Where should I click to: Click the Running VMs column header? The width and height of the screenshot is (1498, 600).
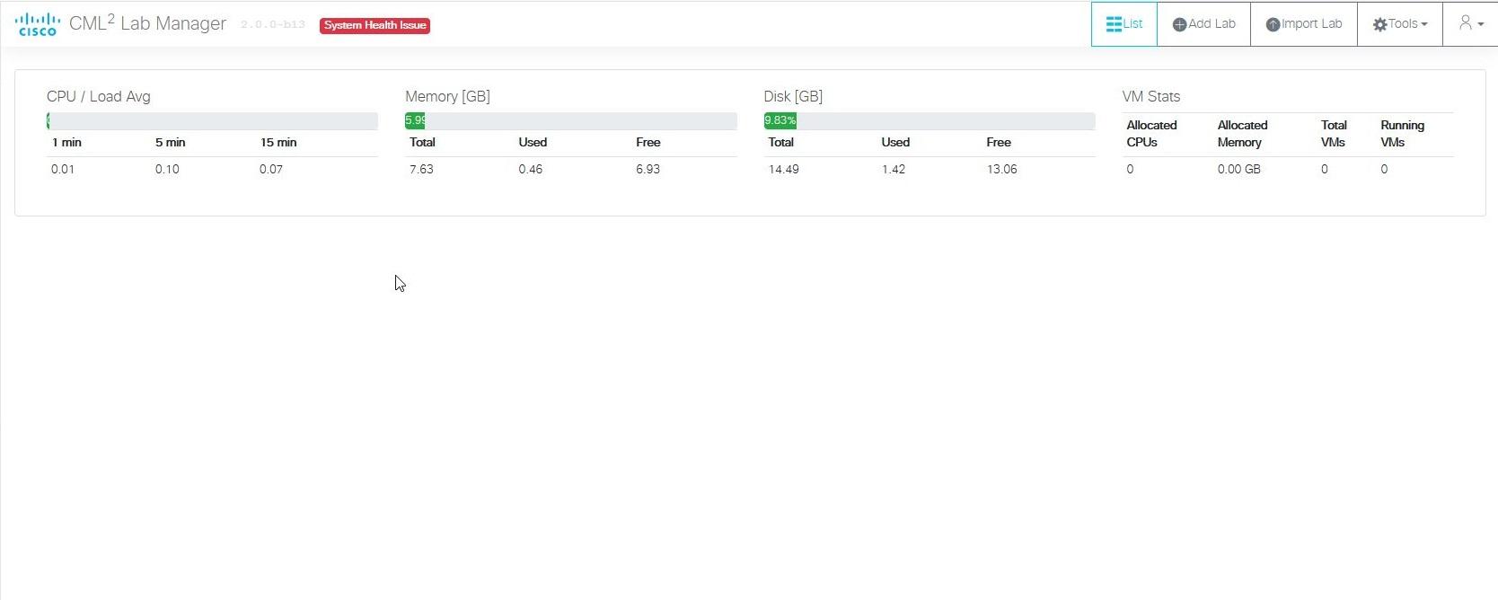pyautogui.click(x=1403, y=134)
